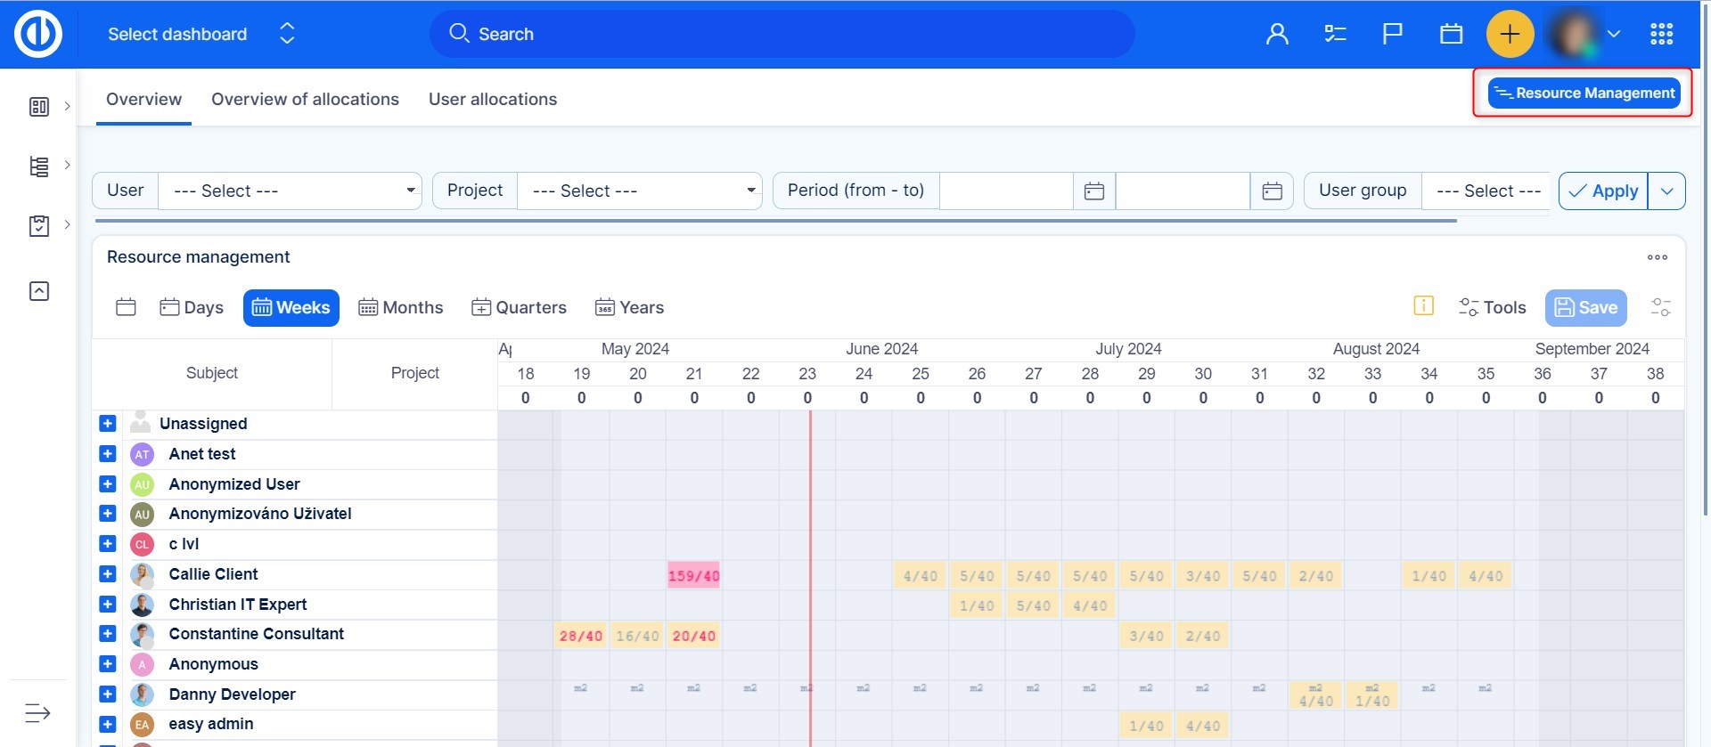1711x747 pixels.
Task: Expand the Callie Client row
Action: coord(108,574)
